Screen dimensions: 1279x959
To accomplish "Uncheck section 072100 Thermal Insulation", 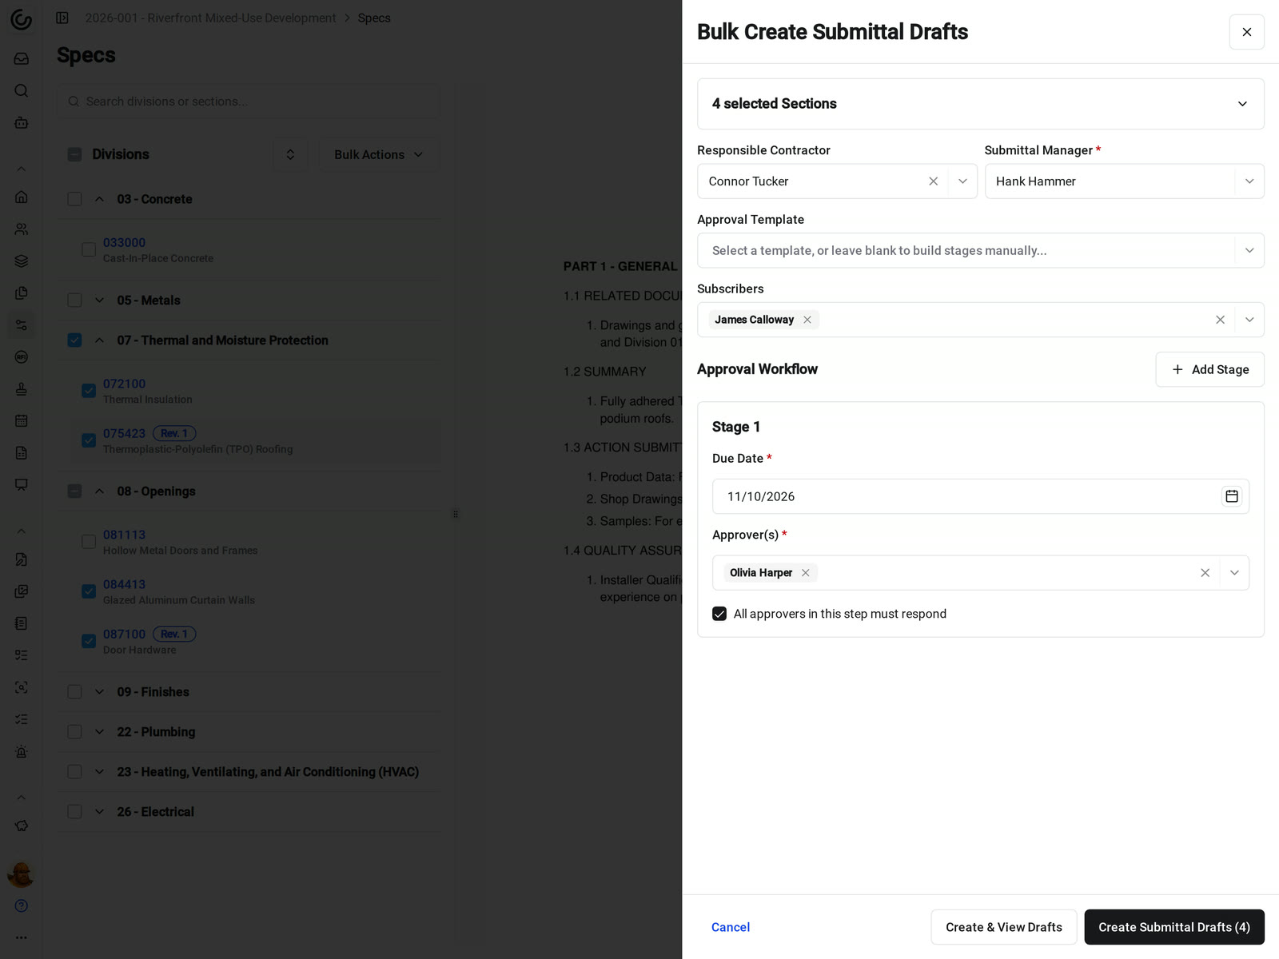I will coord(89,391).
